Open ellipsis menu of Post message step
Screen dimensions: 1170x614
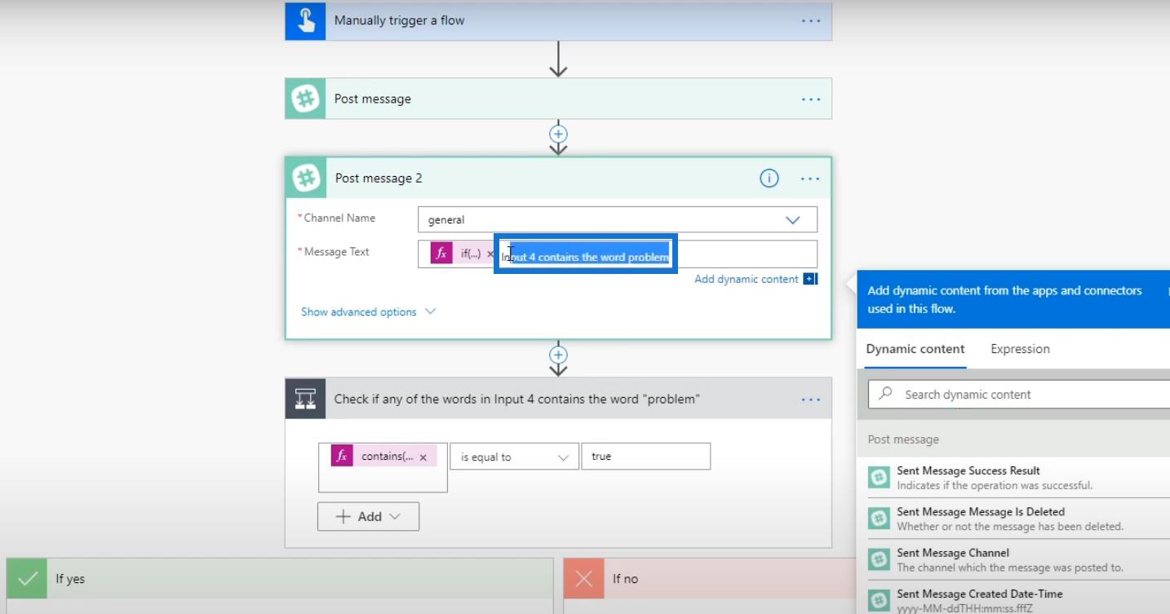[810, 99]
